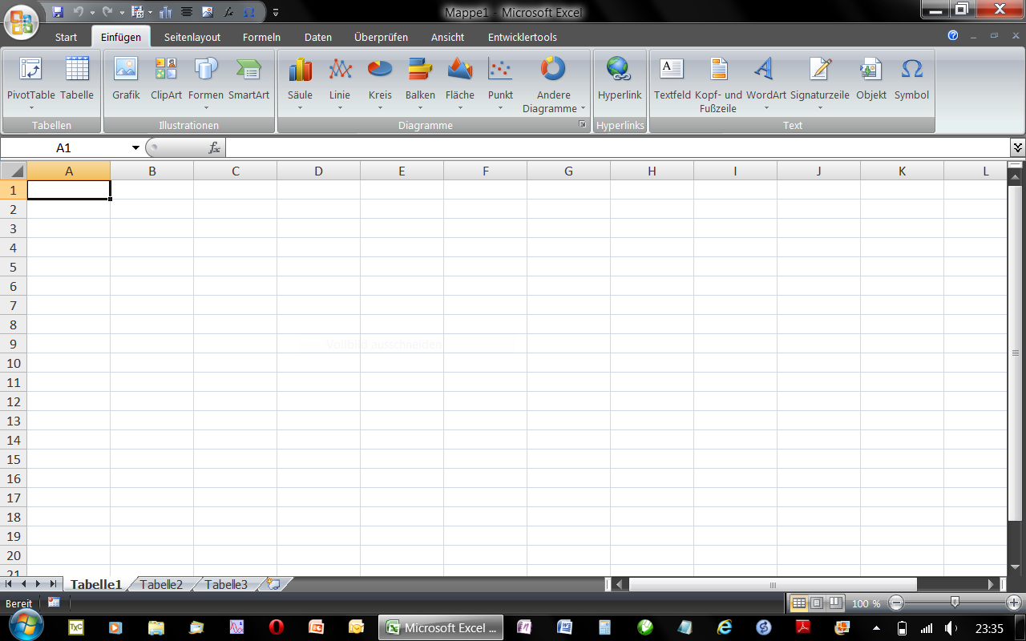Image resolution: width=1026 pixels, height=641 pixels.
Task: Open the Formen shapes dropdown
Action: [206, 83]
